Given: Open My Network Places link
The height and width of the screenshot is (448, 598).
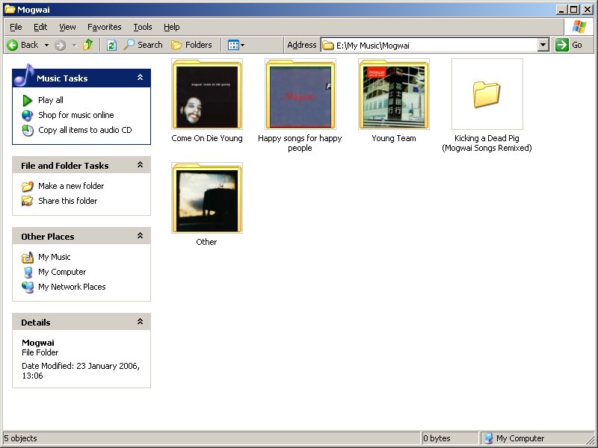Looking at the screenshot, I should pyautogui.click(x=72, y=287).
